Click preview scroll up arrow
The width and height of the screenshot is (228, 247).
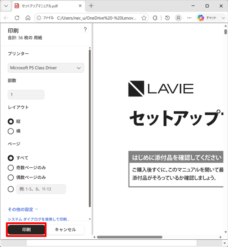tap(226, 26)
